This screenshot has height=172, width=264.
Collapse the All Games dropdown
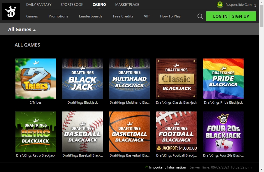(35, 30)
